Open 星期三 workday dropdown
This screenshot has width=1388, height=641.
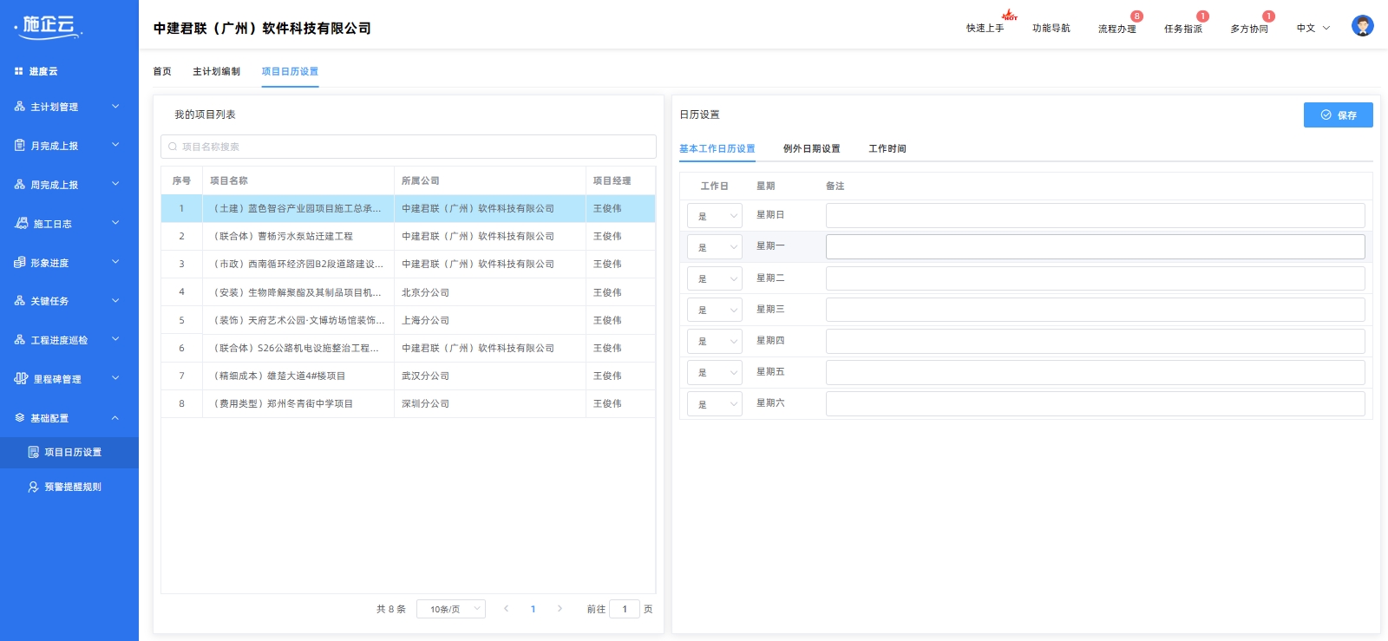point(715,310)
